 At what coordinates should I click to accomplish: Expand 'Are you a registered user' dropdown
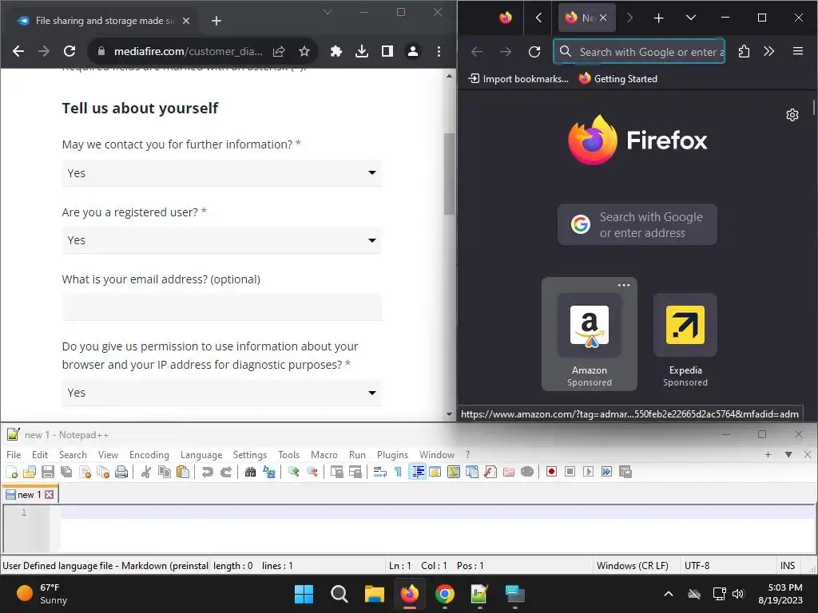point(222,240)
